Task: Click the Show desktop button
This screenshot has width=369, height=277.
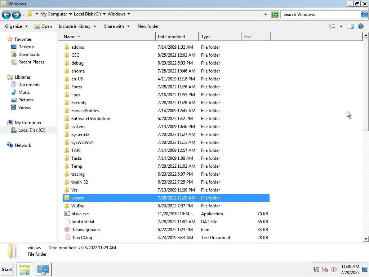Action: tap(365, 269)
